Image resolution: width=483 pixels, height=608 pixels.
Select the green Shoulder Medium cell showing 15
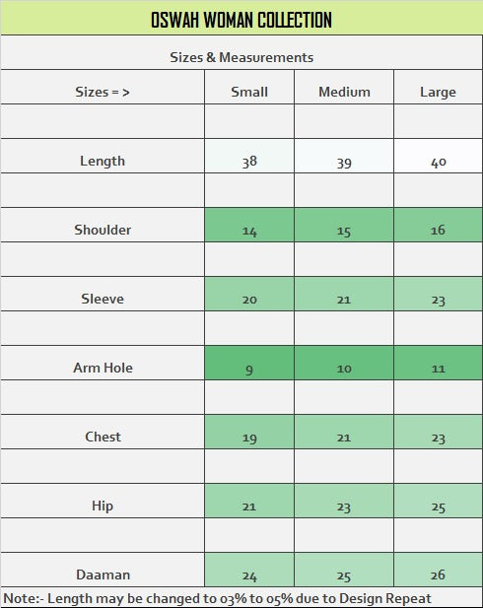point(344,226)
